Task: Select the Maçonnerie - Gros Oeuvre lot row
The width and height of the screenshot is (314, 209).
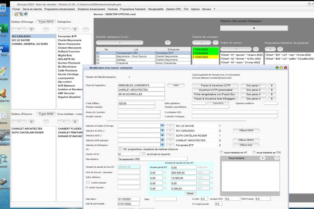Action: click(143, 56)
